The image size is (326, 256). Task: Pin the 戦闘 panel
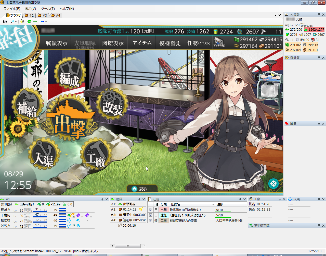point(319,124)
